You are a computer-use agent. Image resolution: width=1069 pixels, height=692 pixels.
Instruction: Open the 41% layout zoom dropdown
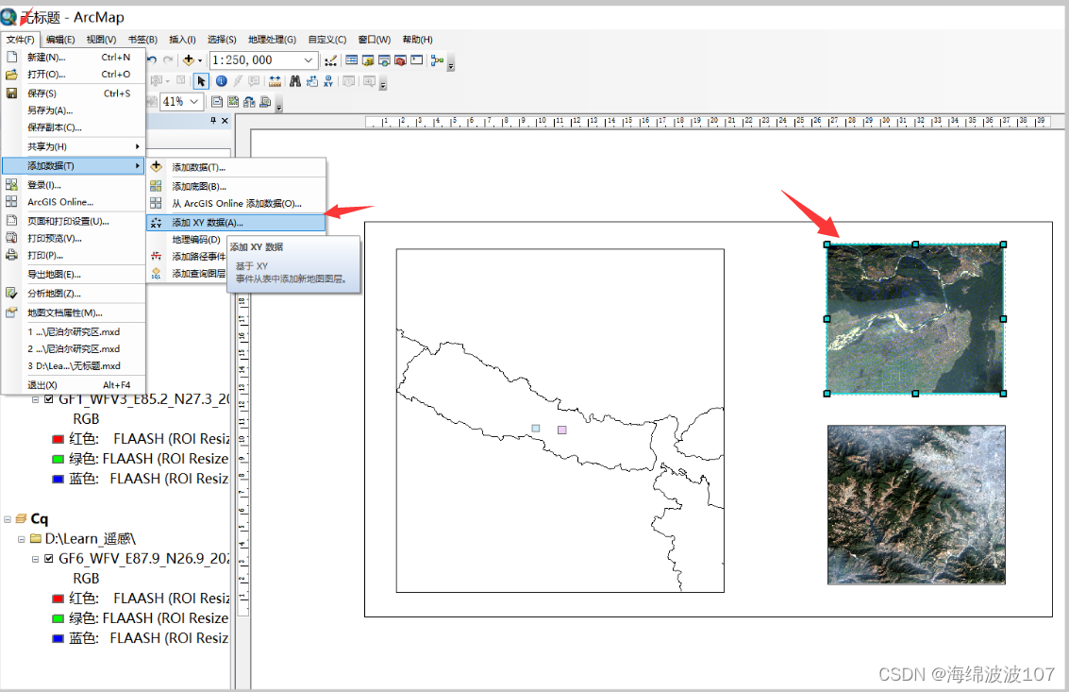[194, 102]
